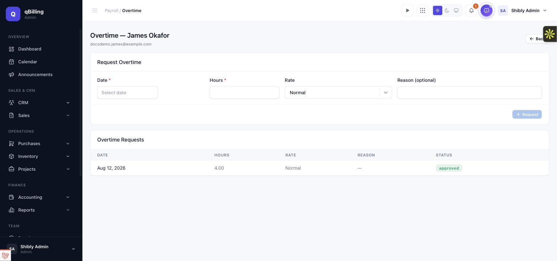Collapse sidebar with the hamburger icon

click(95, 11)
